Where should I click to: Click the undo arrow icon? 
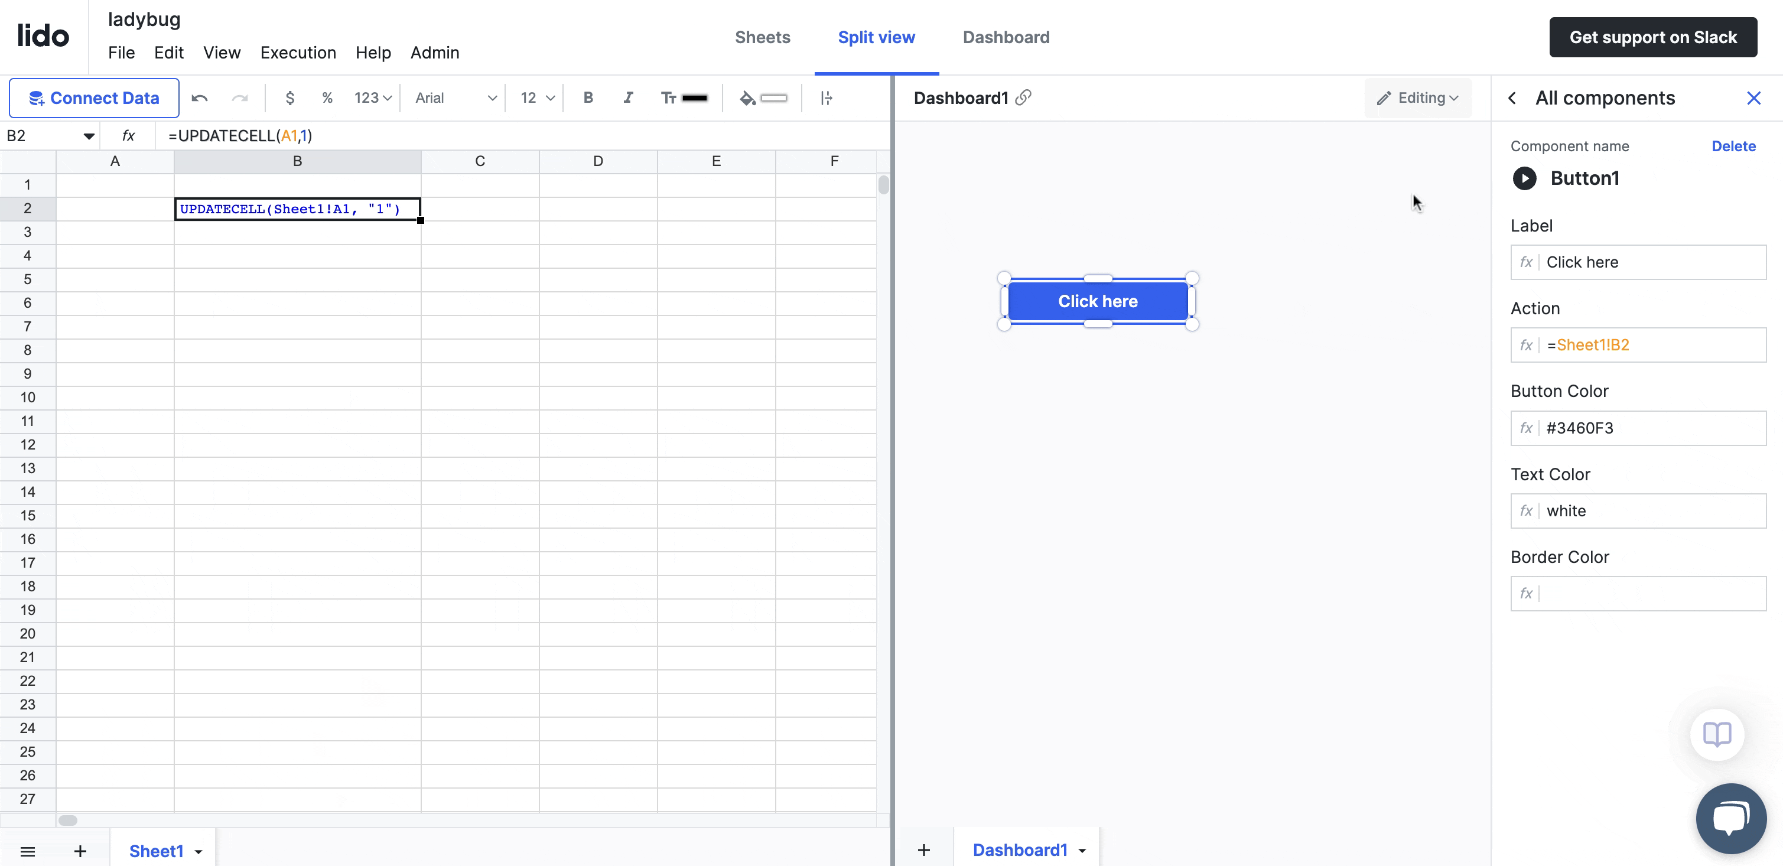click(x=199, y=98)
